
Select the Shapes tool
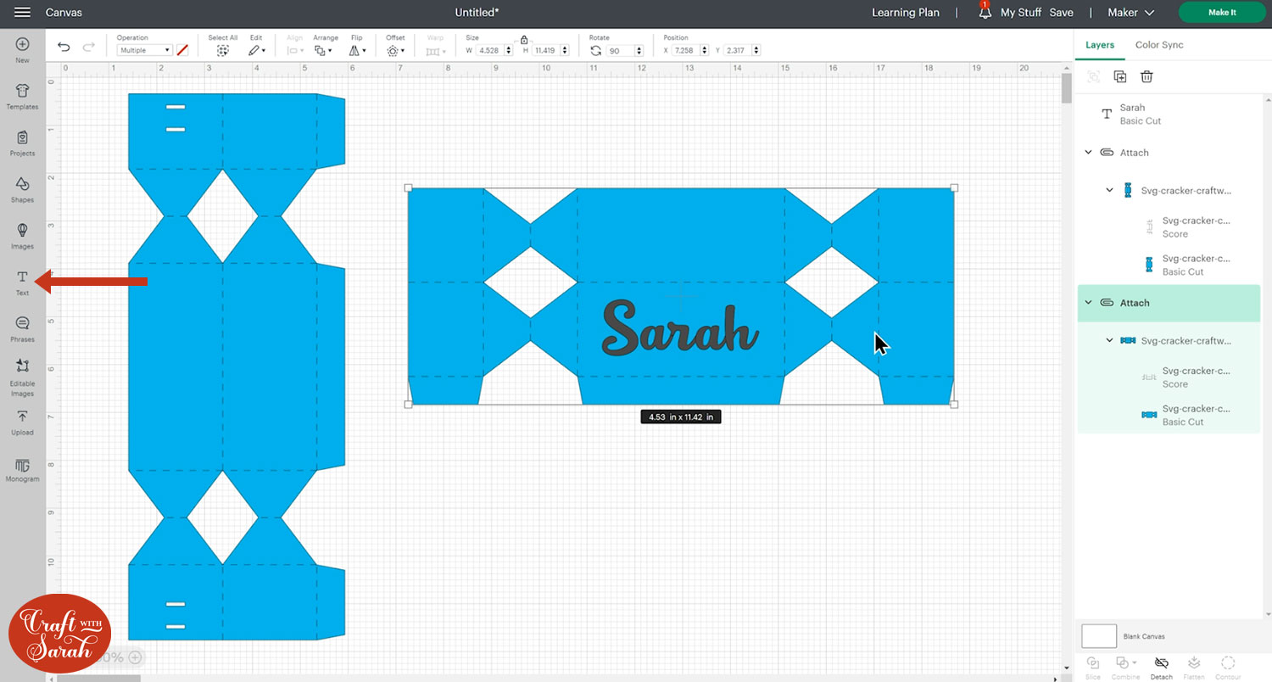point(22,188)
